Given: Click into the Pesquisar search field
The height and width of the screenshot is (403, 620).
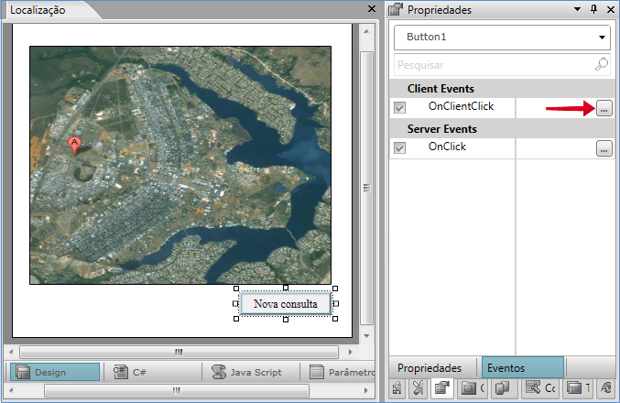Looking at the screenshot, I should pos(493,65).
